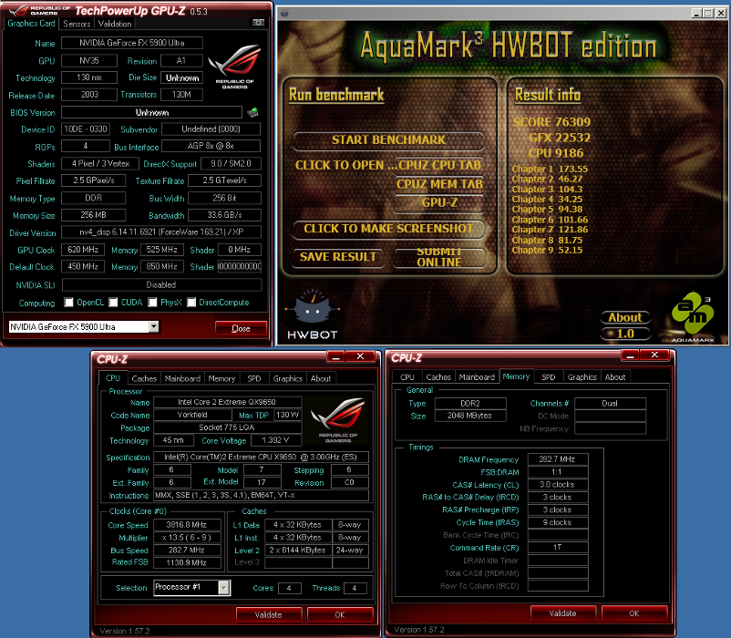Image resolution: width=731 pixels, height=638 pixels.
Task: Click OK in right CPU-Z Memory window
Action: (634, 613)
